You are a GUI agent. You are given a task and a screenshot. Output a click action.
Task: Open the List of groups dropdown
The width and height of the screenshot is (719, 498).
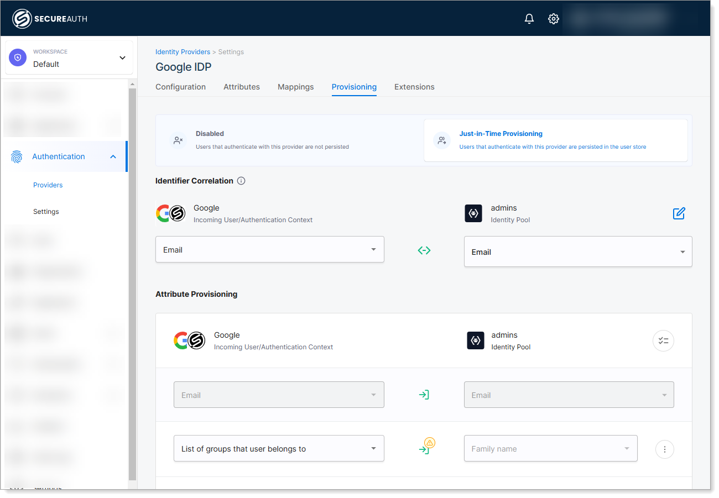point(279,448)
